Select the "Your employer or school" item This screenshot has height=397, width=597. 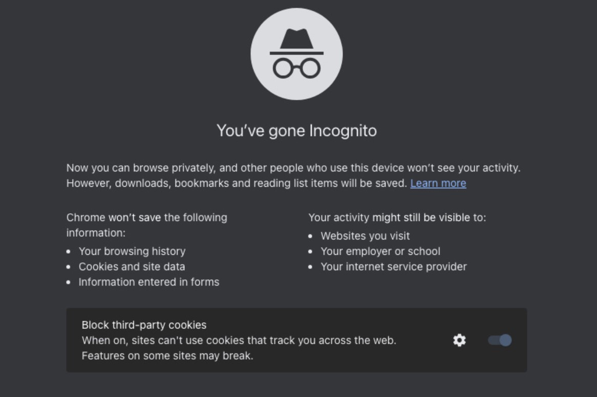pyautogui.click(x=380, y=251)
